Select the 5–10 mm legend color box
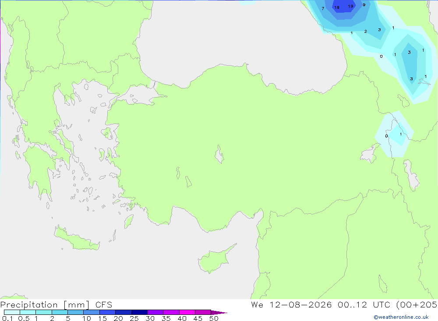The height and width of the screenshot is (321, 438). pos(76,312)
